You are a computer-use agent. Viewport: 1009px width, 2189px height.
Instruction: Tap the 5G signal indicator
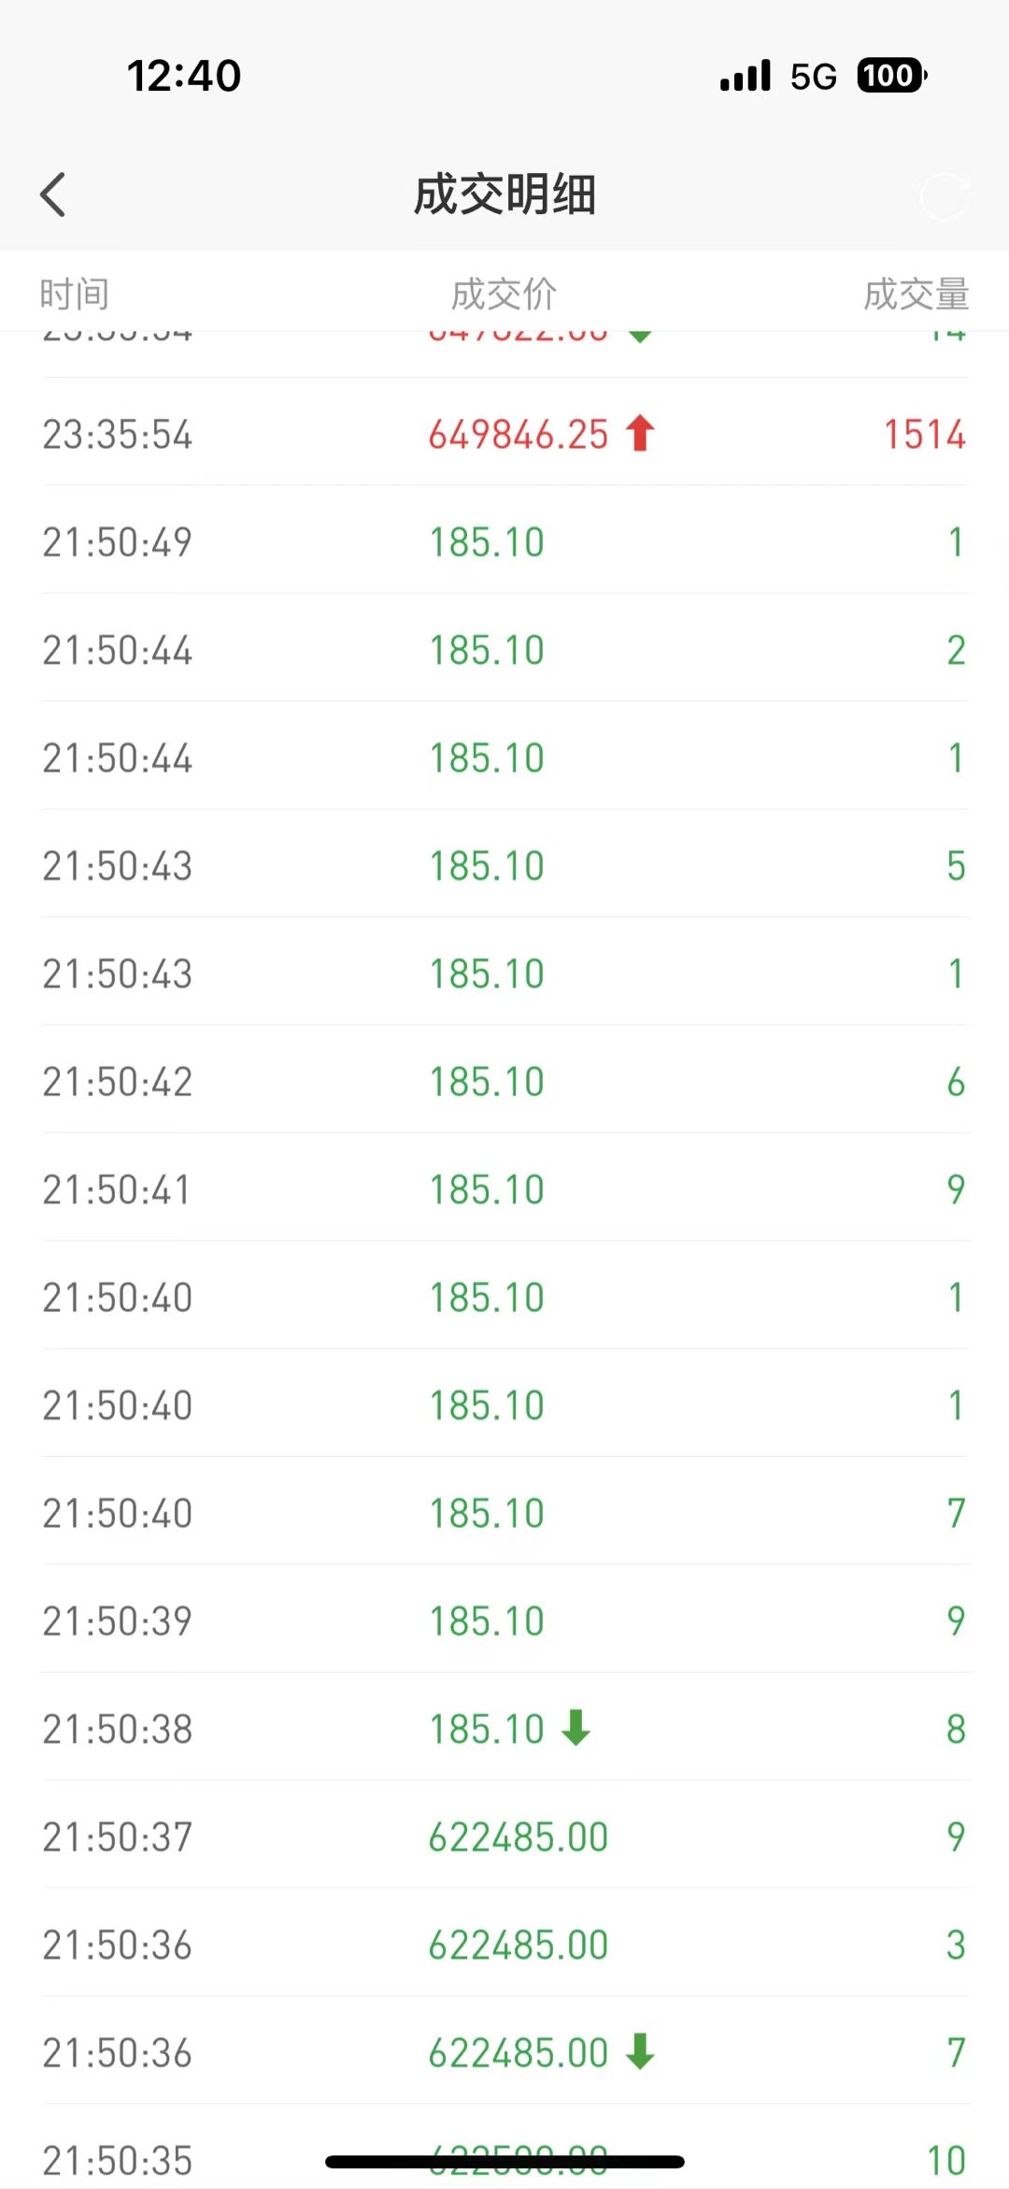click(x=814, y=77)
